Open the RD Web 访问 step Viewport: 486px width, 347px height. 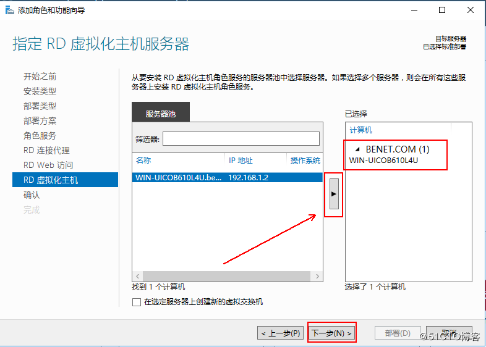coord(48,165)
